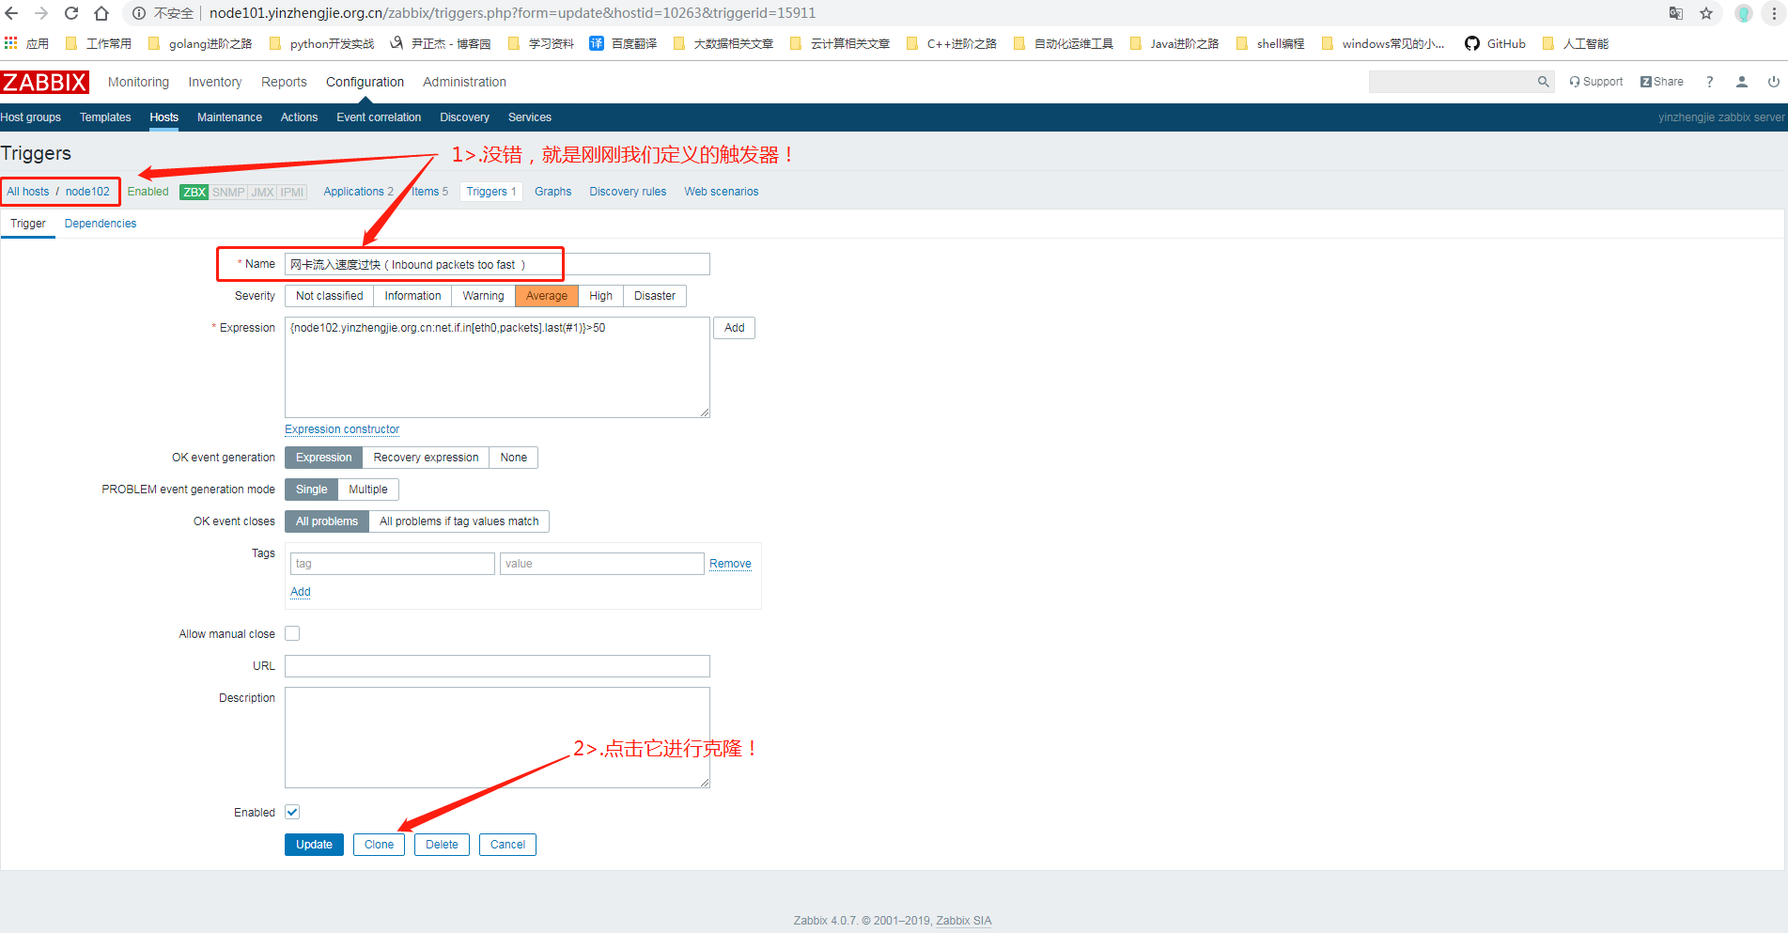Screen dimensions: 1788x933
Task: Click the tag value field
Action: [601, 564]
